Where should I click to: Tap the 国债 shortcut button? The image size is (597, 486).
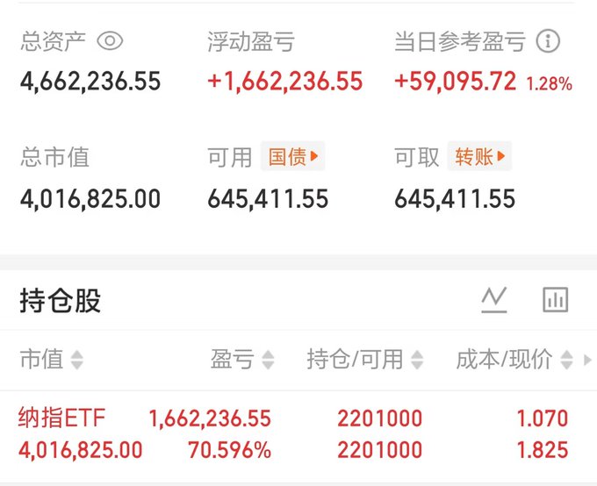tap(292, 156)
